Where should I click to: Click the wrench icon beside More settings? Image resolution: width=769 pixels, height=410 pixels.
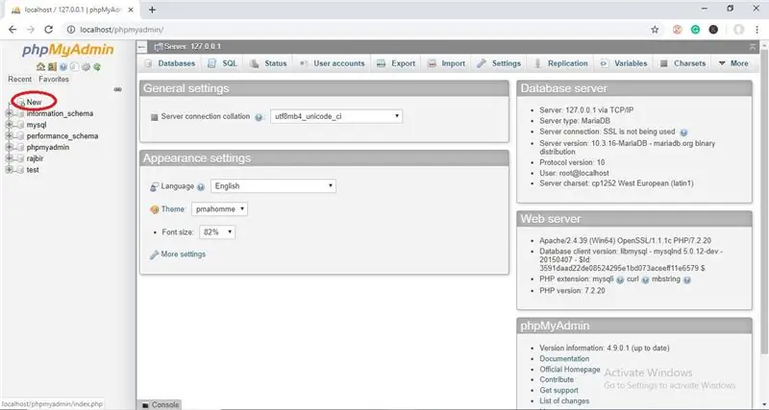tap(154, 254)
